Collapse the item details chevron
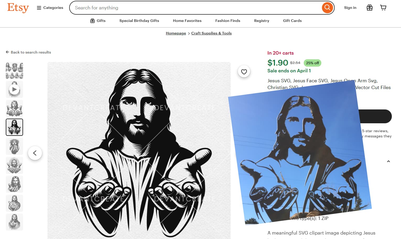 click(x=388, y=161)
